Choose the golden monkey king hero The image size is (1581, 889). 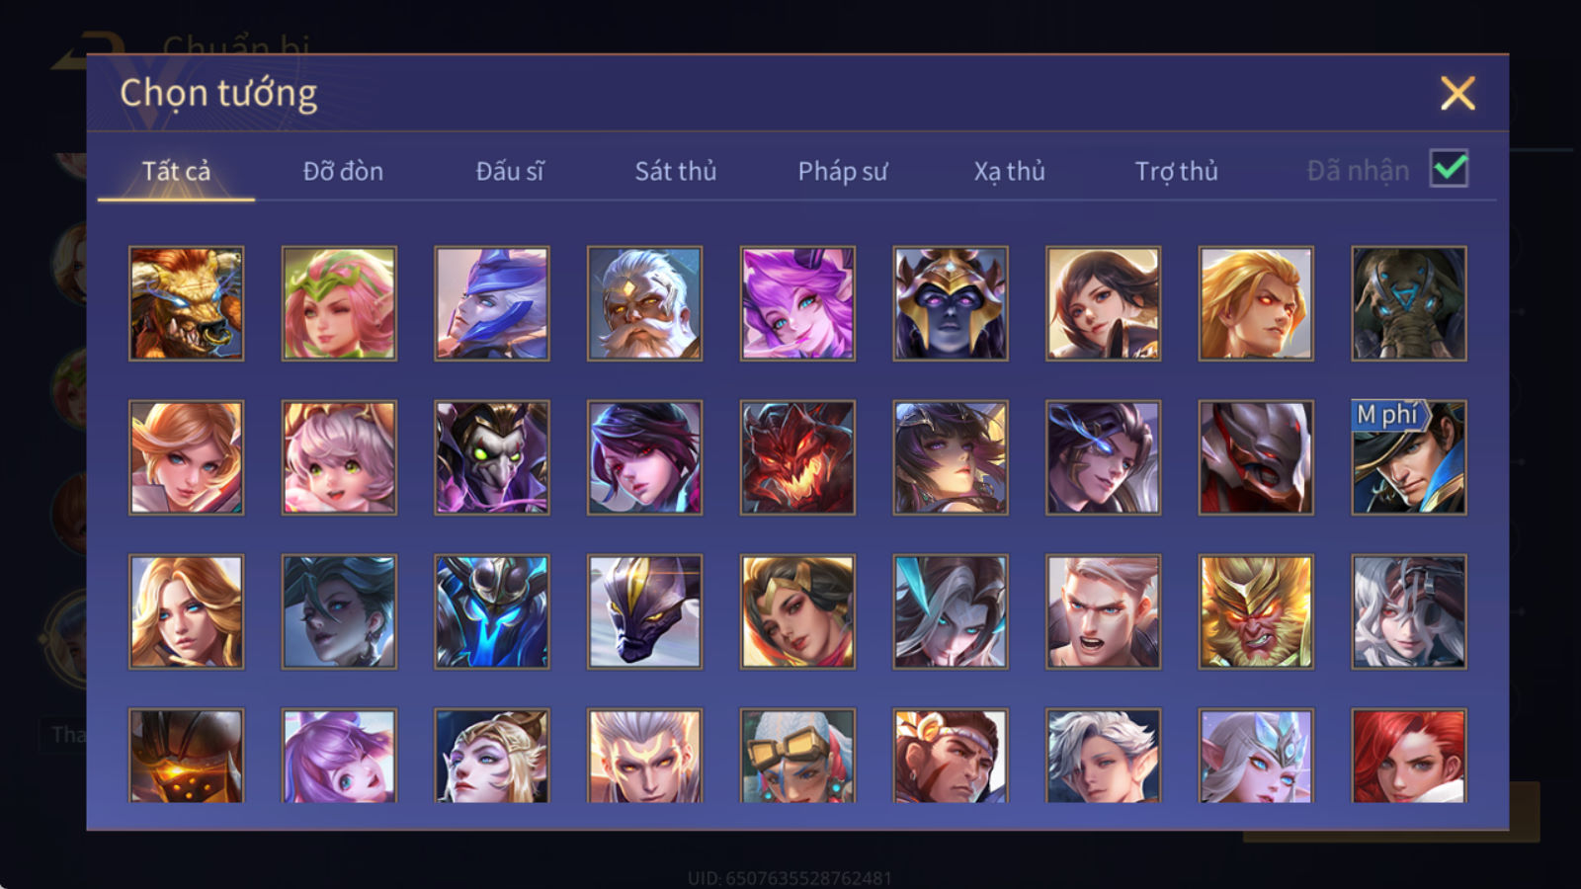1256,611
